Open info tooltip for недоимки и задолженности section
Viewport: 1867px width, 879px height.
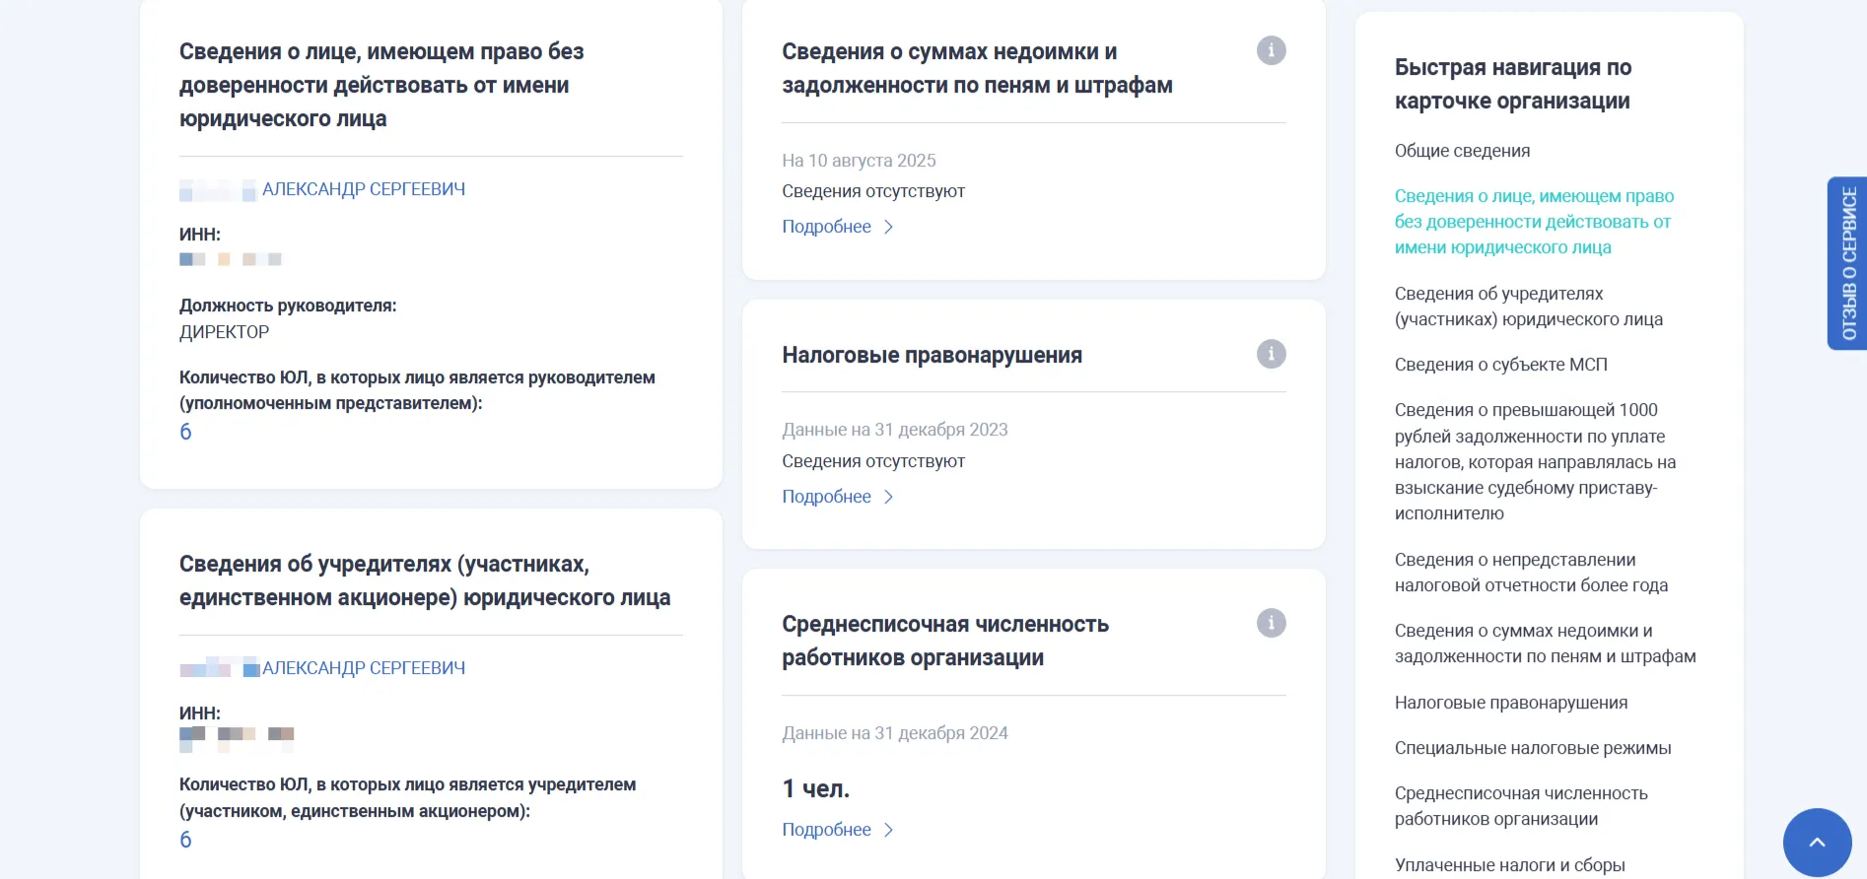pos(1272,49)
